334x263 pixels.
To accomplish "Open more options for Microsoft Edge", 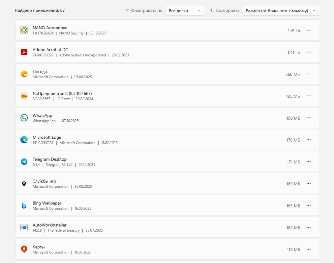I will (x=308, y=140).
